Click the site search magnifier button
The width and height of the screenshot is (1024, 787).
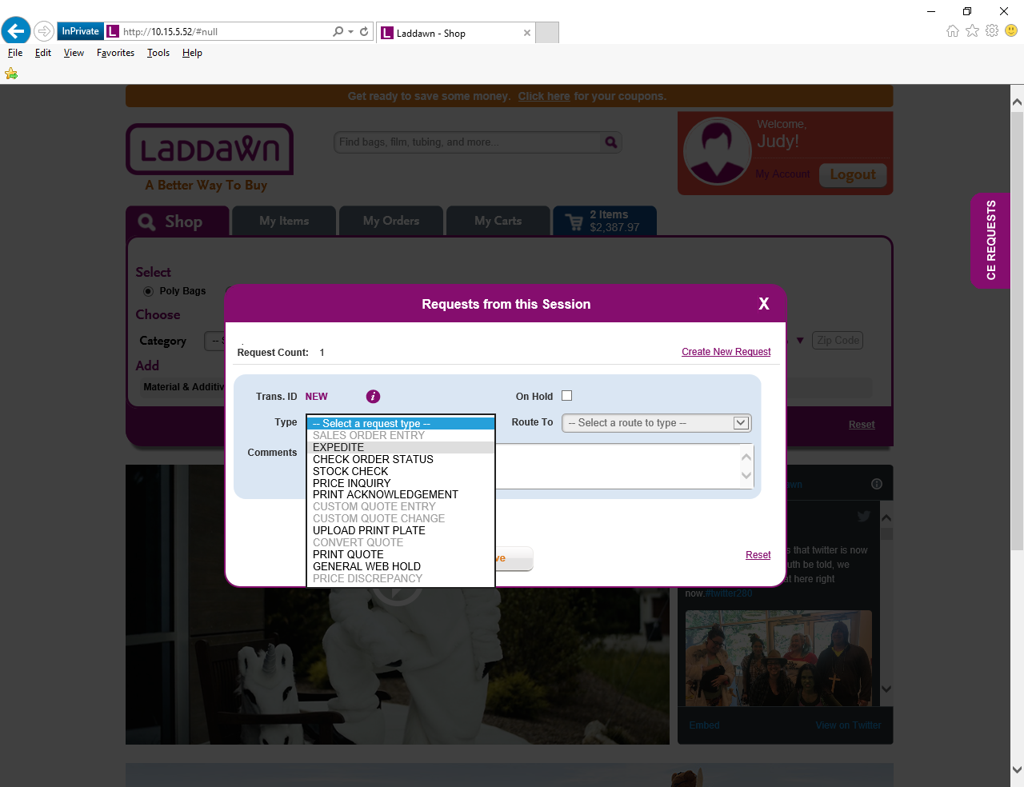tap(611, 142)
